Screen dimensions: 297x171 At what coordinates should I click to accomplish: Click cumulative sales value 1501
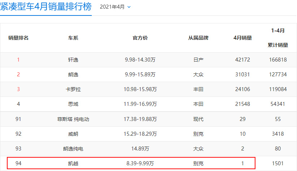pos(278,163)
